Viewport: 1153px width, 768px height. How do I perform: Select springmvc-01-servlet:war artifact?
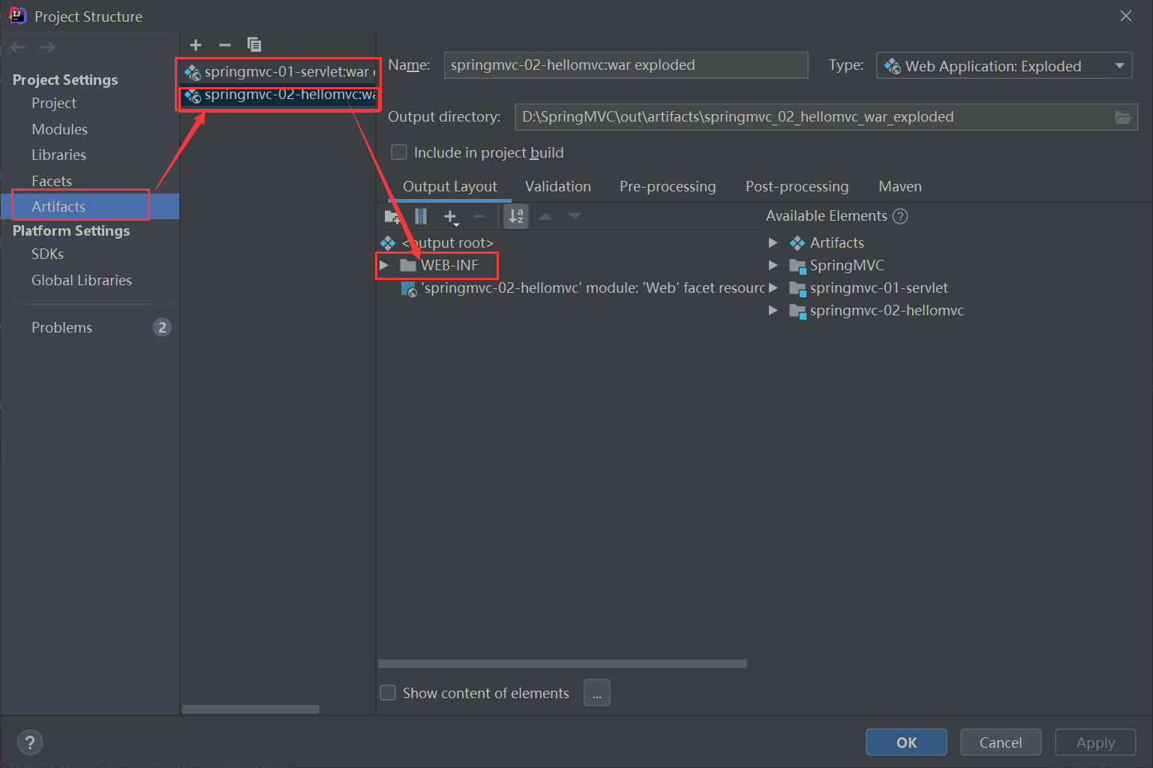[278, 72]
